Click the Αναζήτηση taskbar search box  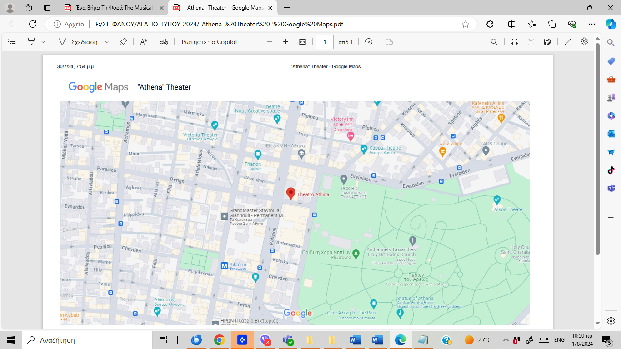[x=87, y=340]
